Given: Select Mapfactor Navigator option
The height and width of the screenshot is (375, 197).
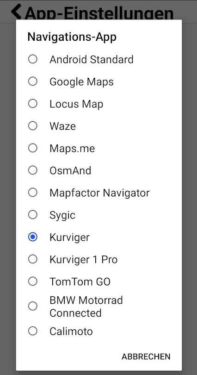Looking at the screenshot, I should [x=33, y=193].
